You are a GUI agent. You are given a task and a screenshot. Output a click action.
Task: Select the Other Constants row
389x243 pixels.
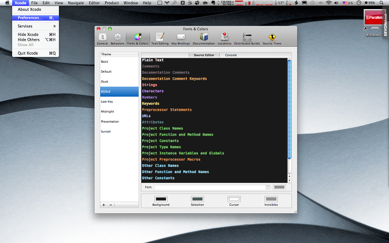point(215,178)
